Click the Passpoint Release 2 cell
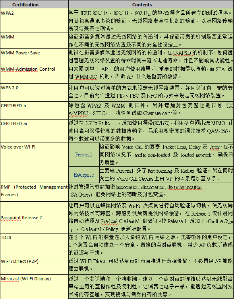Viewport: 234px width, 299px height. [x=34, y=217]
